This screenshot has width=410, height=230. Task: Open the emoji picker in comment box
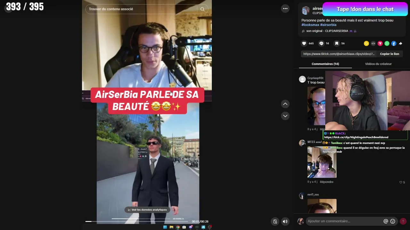click(393, 221)
